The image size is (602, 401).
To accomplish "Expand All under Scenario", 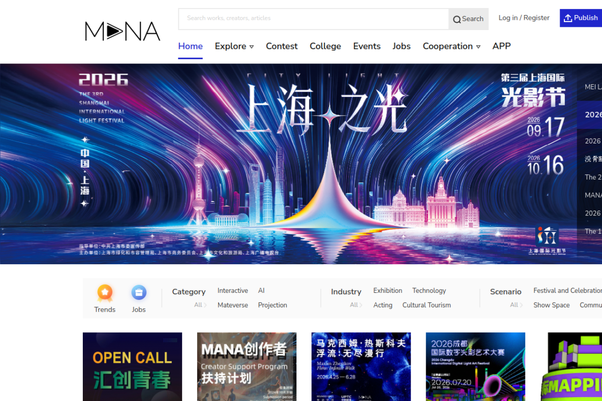I will point(516,305).
